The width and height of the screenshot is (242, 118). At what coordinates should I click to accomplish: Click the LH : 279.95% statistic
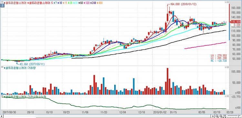pos(219,55)
